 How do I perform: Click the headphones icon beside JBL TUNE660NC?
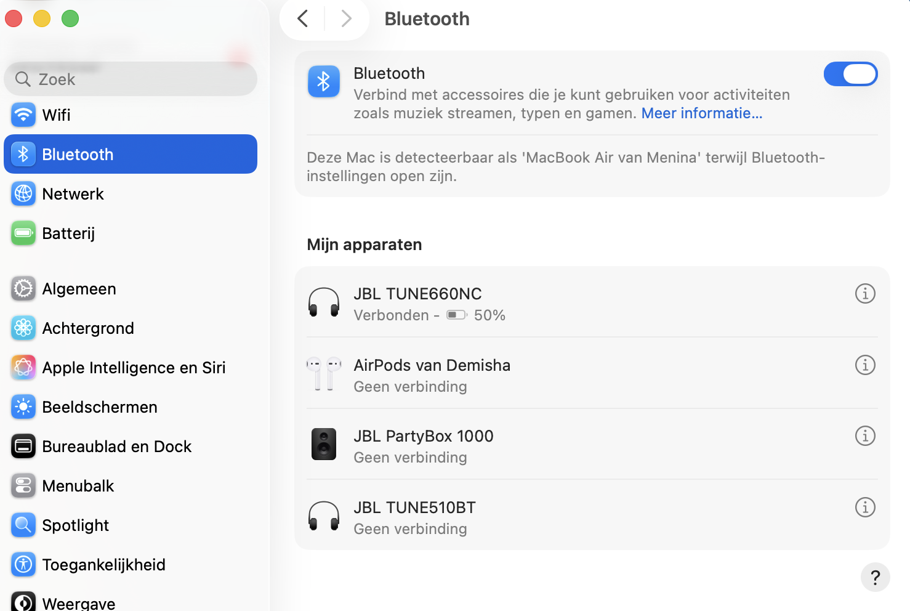pos(324,303)
